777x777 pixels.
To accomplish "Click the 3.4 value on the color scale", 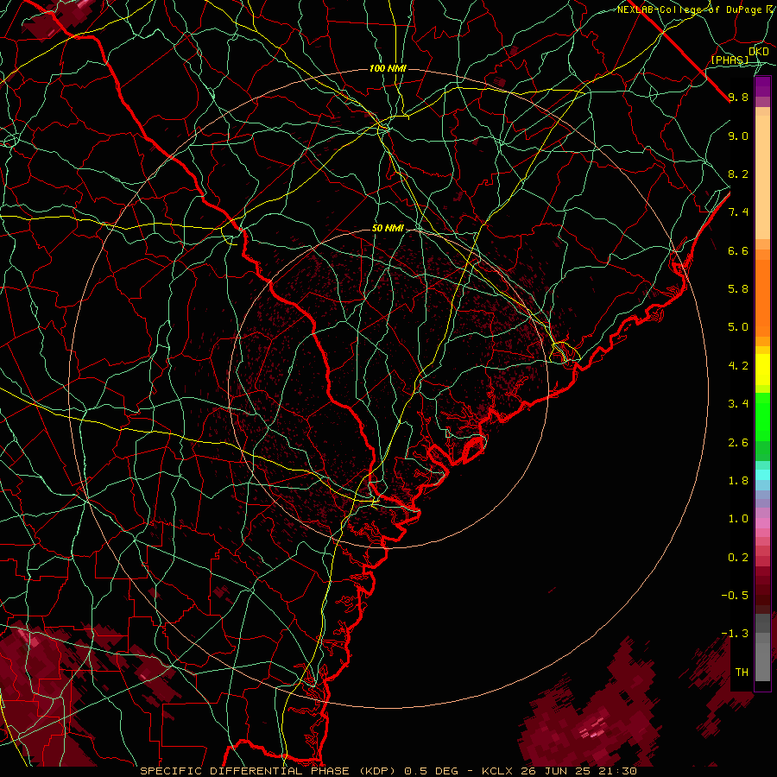I will [738, 404].
